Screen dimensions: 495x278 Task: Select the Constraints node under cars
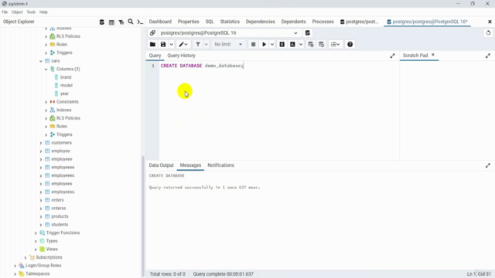67,102
